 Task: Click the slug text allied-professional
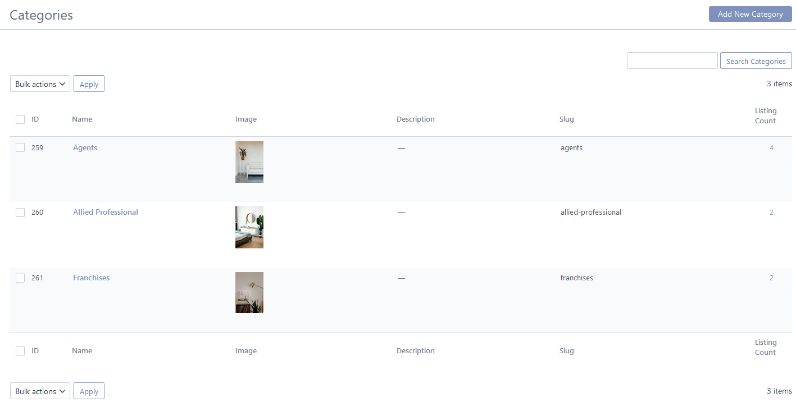tap(591, 212)
